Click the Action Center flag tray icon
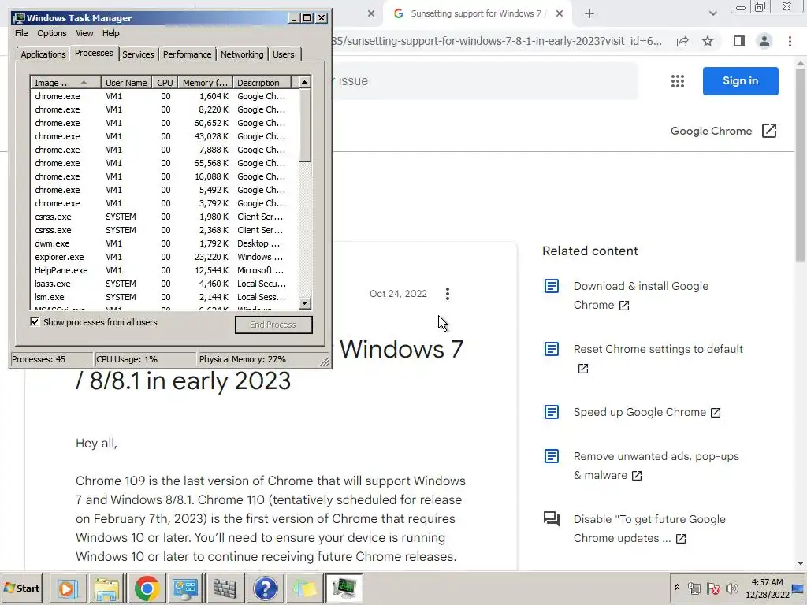This screenshot has width=807, height=605. coord(712,588)
